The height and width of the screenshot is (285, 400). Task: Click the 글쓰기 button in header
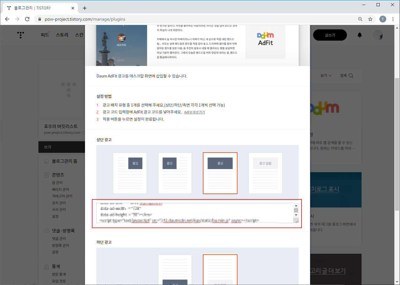(x=330, y=35)
